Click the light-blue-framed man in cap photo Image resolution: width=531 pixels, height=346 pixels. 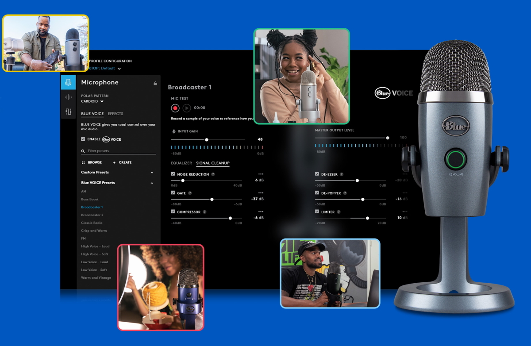330,273
